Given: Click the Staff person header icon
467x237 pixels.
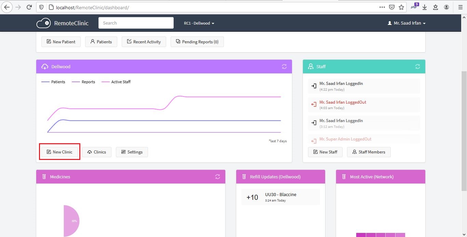Looking at the screenshot, I should click(311, 66).
